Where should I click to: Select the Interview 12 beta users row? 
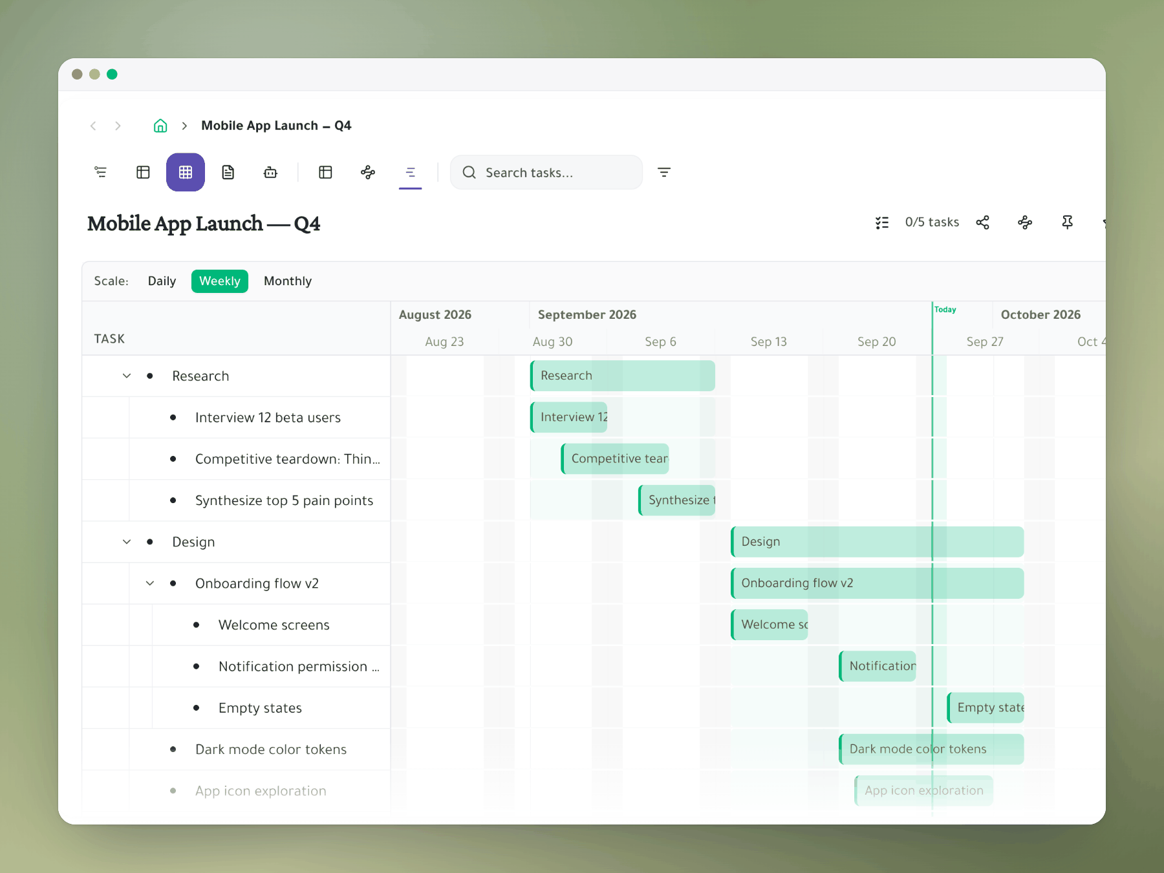pos(237,418)
